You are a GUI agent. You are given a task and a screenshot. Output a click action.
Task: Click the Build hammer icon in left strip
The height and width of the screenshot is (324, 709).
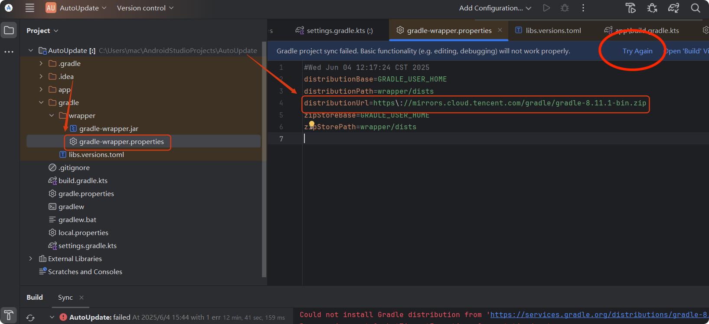9,315
